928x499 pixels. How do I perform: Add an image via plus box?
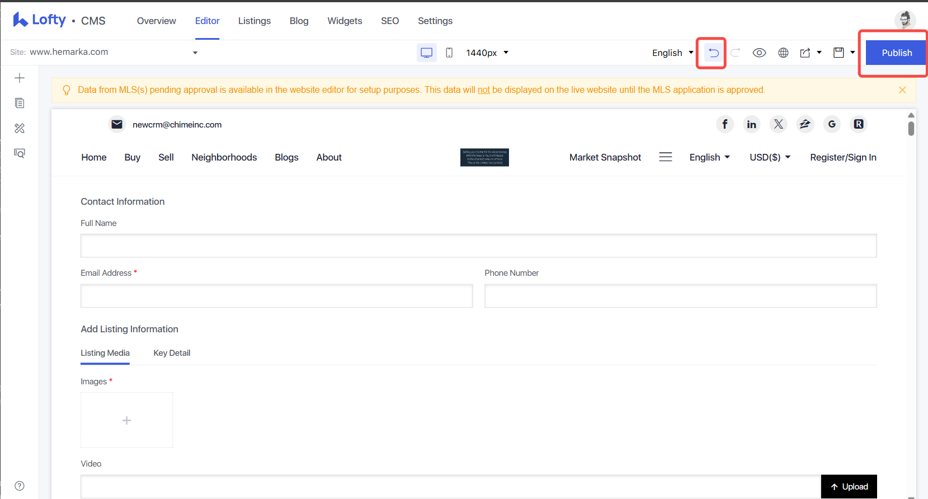(x=127, y=420)
